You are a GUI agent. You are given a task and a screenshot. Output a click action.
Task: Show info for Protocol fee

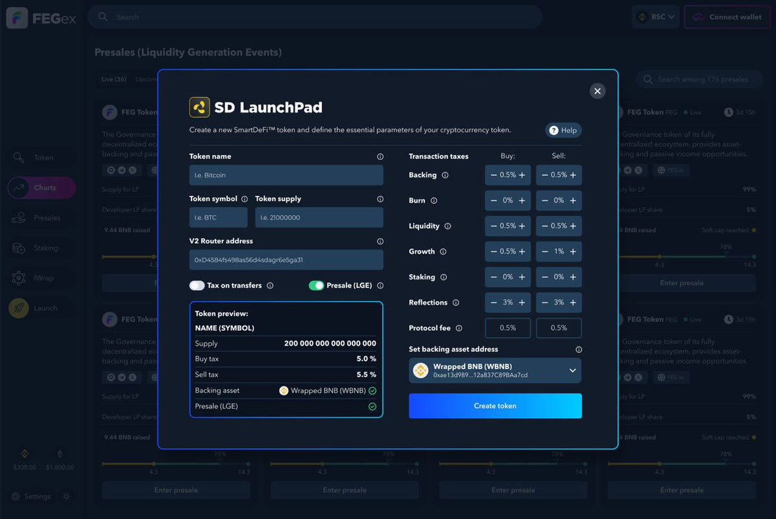pyautogui.click(x=459, y=328)
